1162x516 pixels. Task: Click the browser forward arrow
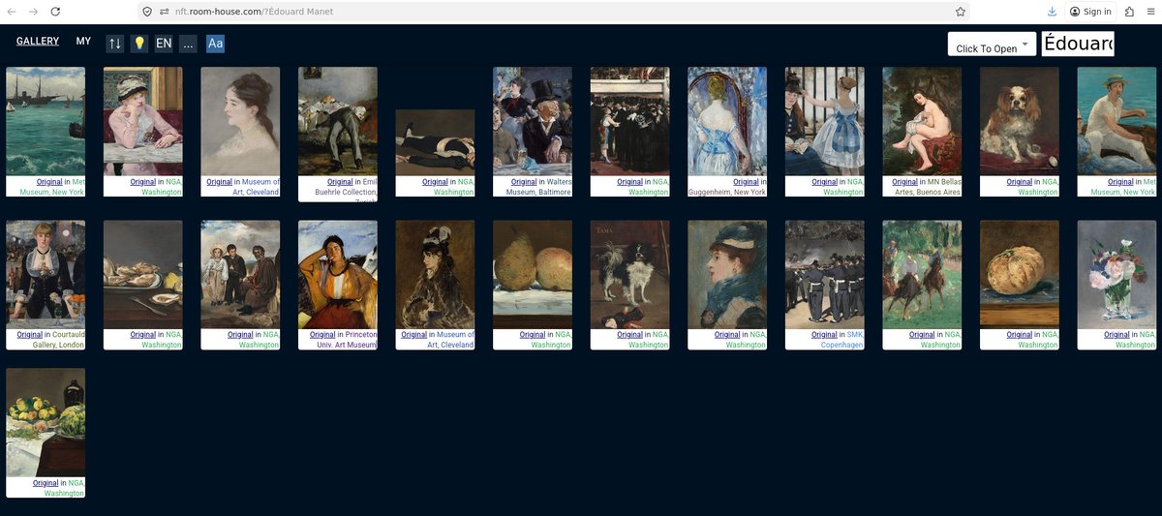pos(33,12)
